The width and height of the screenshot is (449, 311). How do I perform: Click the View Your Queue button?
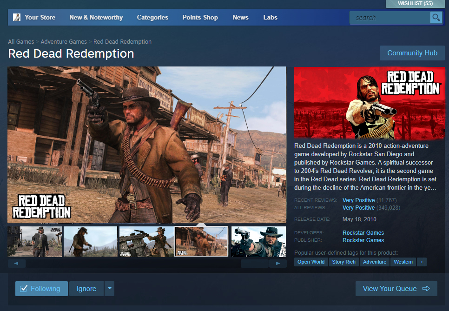coord(396,288)
